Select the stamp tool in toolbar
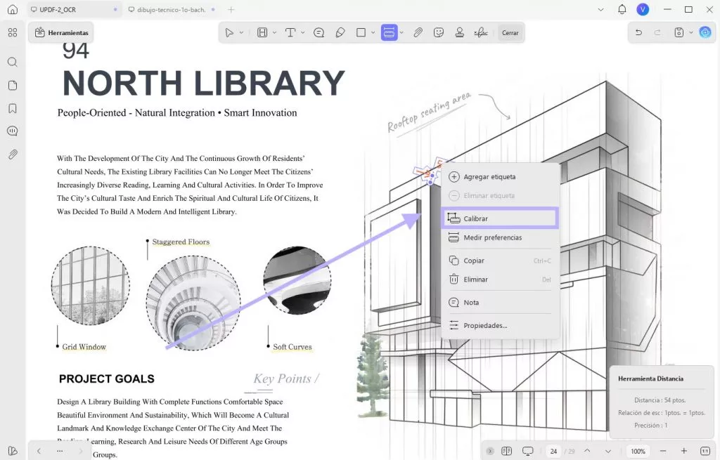720x460 pixels. [460, 32]
